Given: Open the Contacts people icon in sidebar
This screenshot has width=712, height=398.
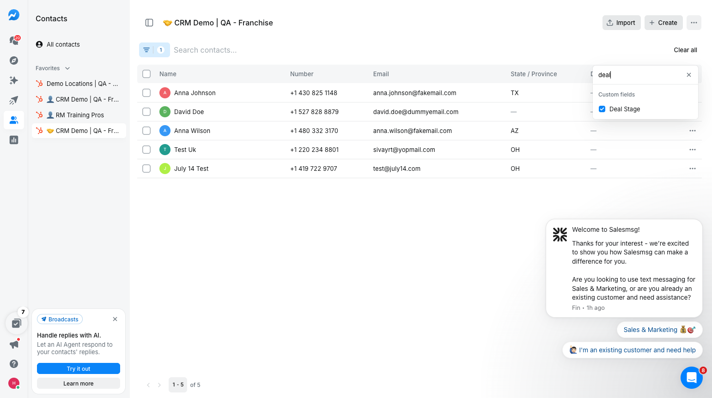Looking at the screenshot, I should (14, 120).
